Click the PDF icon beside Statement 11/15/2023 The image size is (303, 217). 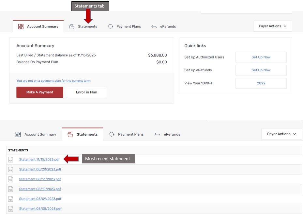10,159
